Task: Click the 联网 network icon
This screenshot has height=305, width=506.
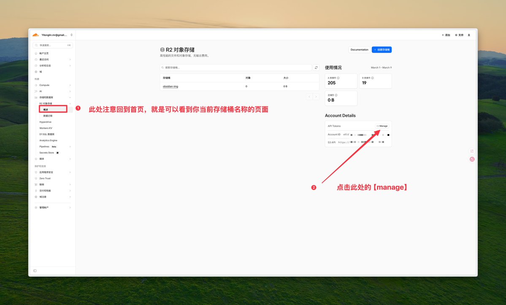Action: point(36,184)
